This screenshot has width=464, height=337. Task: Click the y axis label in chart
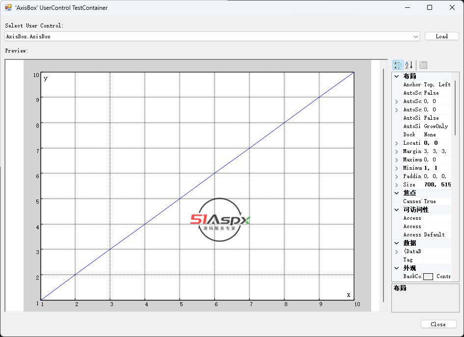click(46, 78)
